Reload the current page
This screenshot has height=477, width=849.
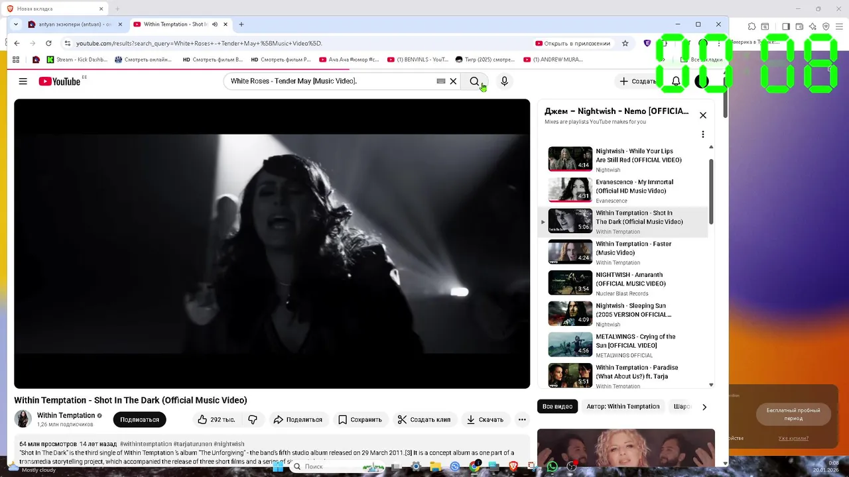[x=48, y=43]
